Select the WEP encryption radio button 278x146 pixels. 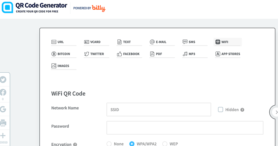tap(165, 144)
